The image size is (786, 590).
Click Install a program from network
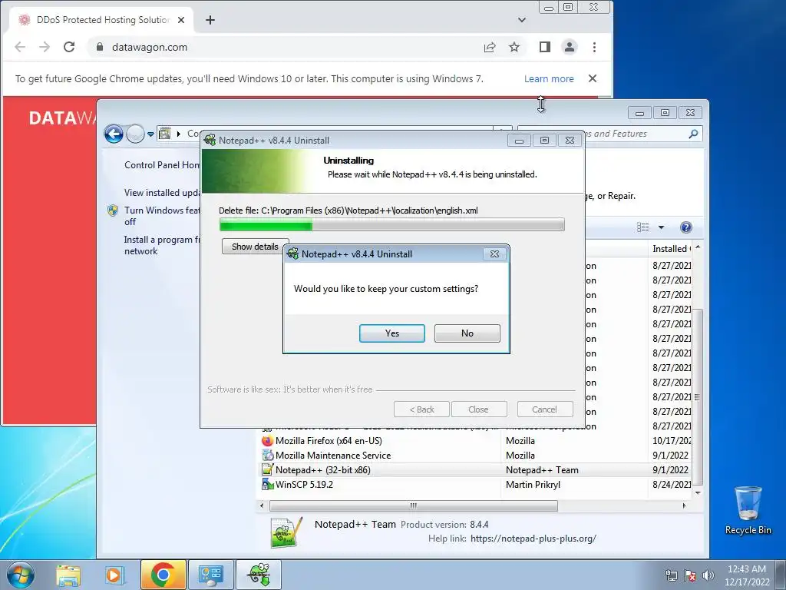point(162,245)
